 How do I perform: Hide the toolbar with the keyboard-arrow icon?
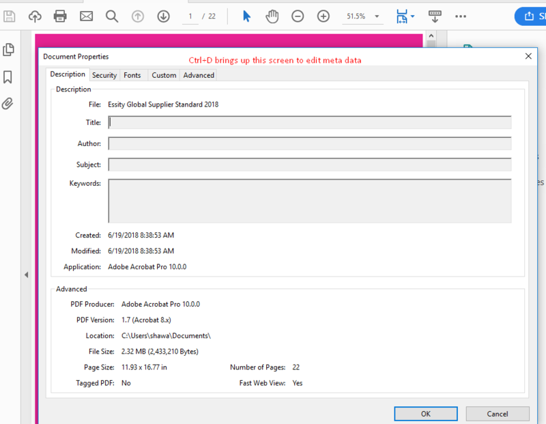click(x=435, y=15)
